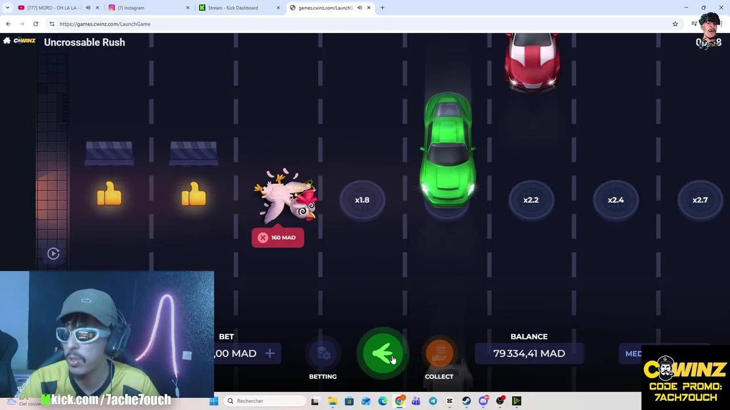Mute audio on the YouTube tab
The height and width of the screenshot is (410, 730).
tap(88, 8)
